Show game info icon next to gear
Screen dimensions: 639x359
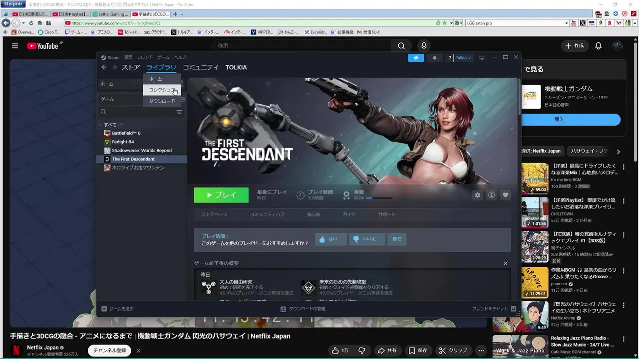point(491,195)
